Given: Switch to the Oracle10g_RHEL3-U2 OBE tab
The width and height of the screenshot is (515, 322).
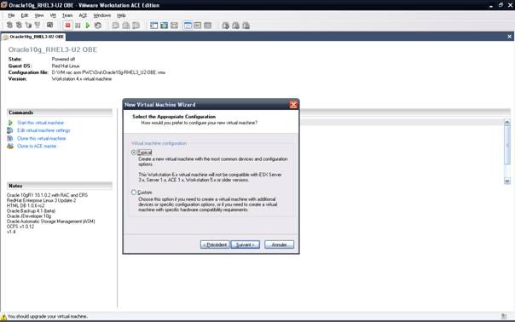Looking at the screenshot, I should point(34,37).
